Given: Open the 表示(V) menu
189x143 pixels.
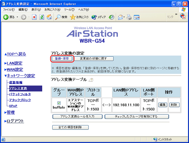Looking at the screenshot, I should tap(36, 10).
